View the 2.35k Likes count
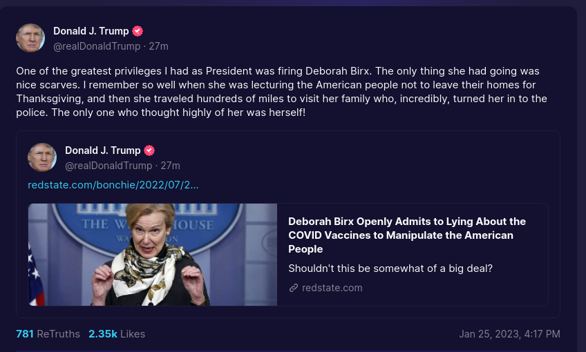 pyautogui.click(x=117, y=333)
